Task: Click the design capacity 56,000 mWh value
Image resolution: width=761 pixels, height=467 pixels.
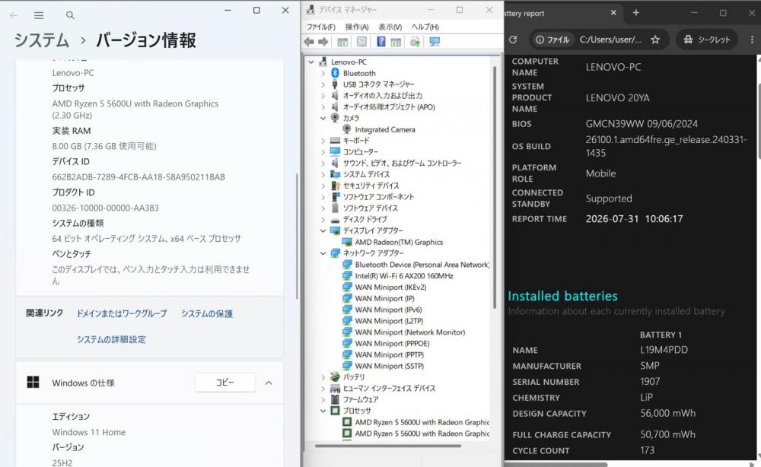Action: pyautogui.click(x=668, y=413)
